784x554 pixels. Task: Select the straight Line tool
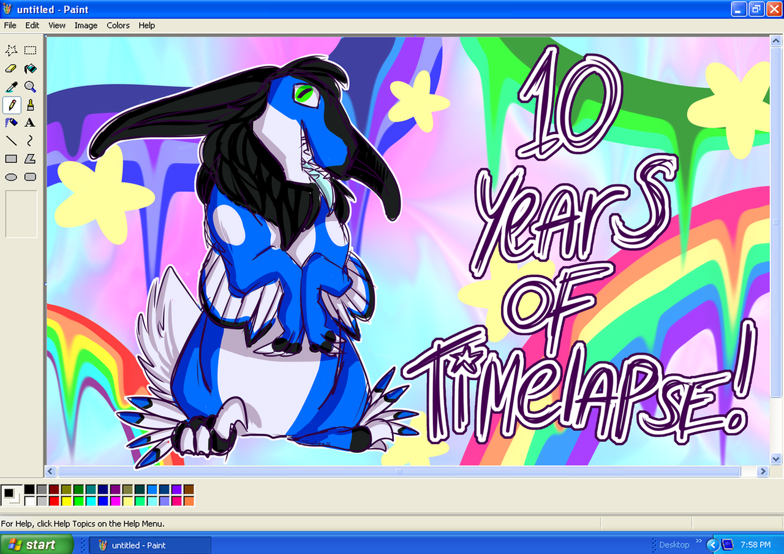point(11,140)
